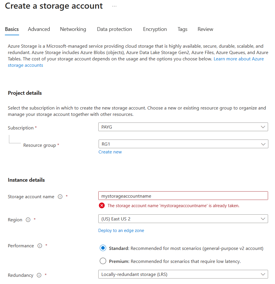The height and width of the screenshot is (284, 275).
Task: Select the Premium performance radio button
Action: (103, 261)
